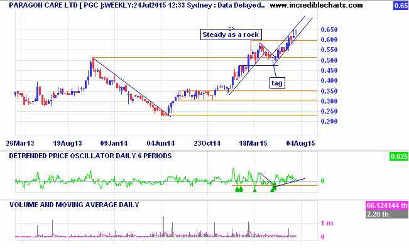The image size is (409, 248).
Task: Click the 0.550 price axis label
Action: tap(329, 50)
